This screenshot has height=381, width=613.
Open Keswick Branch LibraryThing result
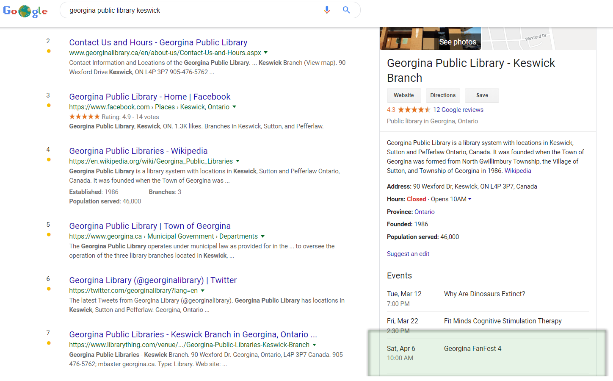(193, 334)
